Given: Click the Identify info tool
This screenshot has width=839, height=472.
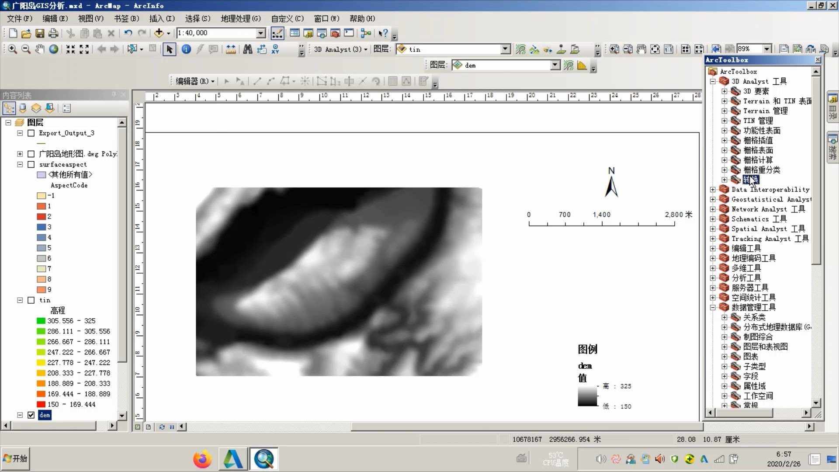Looking at the screenshot, I should point(186,49).
